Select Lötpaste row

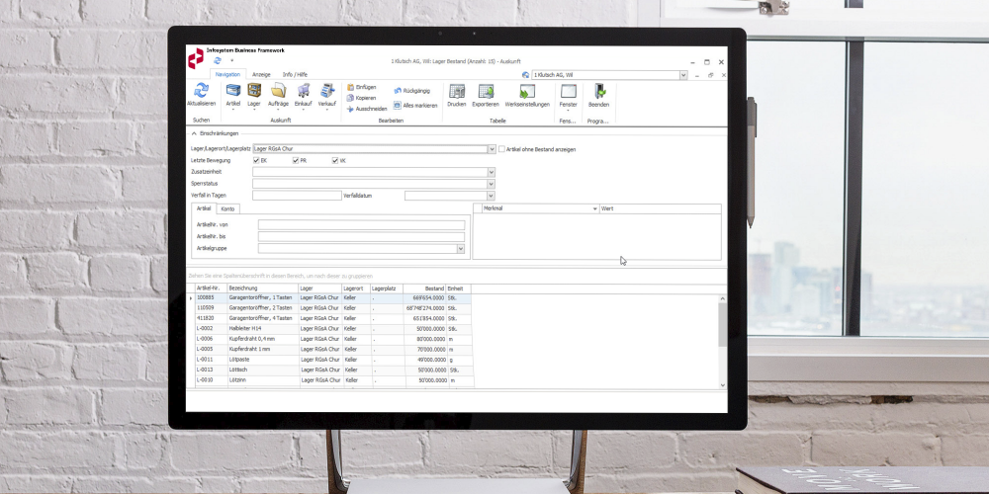(x=332, y=360)
